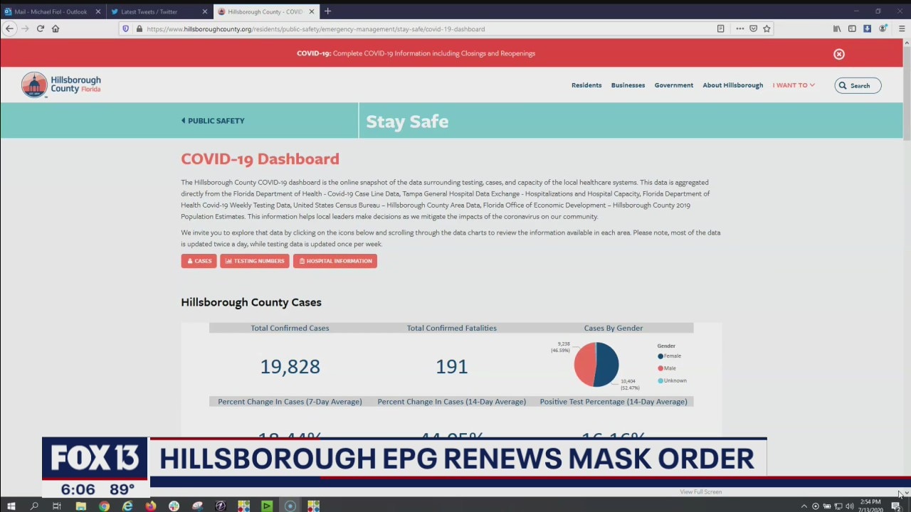Show hidden system tray icons chevron

(x=804, y=506)
